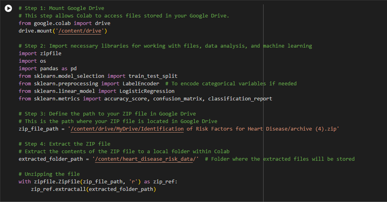
Task: Click '# This is the path where your ZIP' comment
Action: [x=118, y=121]
